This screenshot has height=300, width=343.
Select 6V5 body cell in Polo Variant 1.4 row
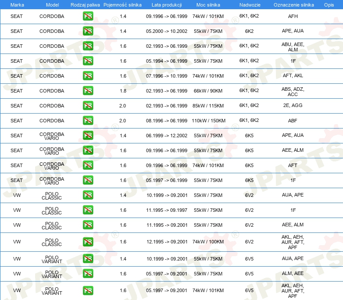point(249,259)
